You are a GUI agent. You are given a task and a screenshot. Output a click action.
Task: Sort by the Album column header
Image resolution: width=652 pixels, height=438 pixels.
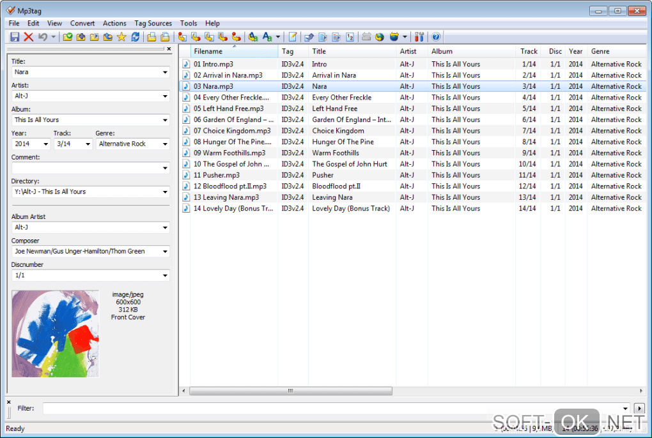472,52
